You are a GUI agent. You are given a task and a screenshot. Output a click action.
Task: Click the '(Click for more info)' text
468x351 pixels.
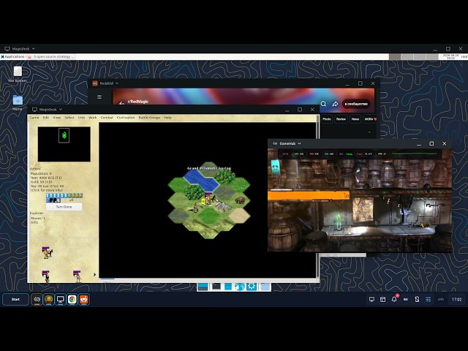click(x=47, y=190)
